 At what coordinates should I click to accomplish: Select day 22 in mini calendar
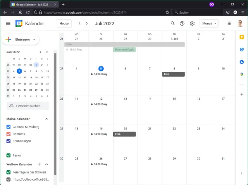point(36,83)
